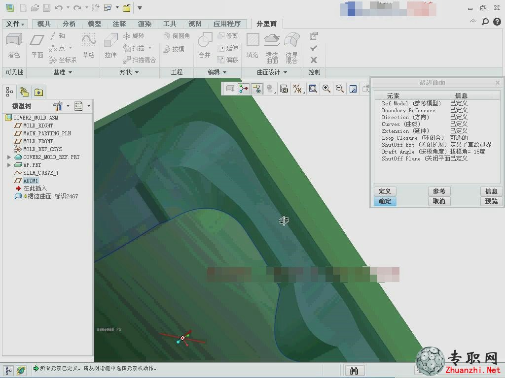
Task: Switch to the 应用程序 ribbon tab
Action: [x=227, y=24]
